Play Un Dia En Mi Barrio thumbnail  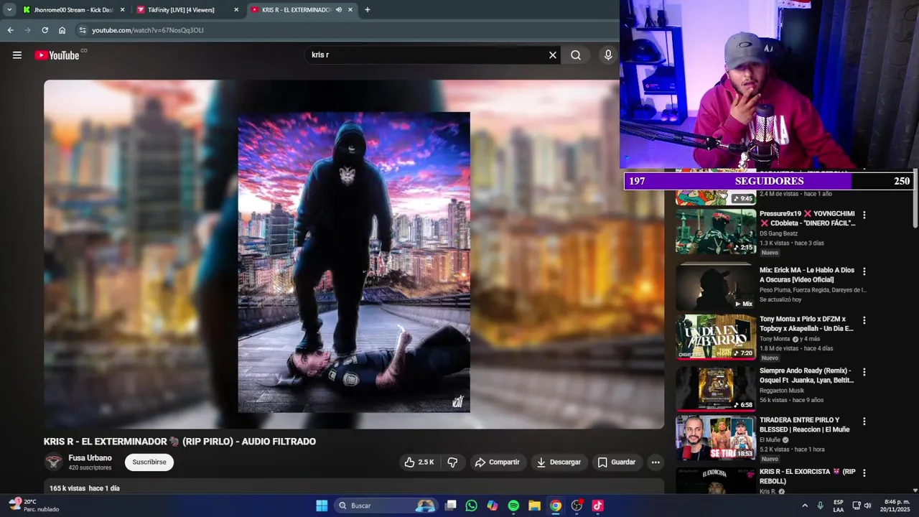coord(716,336)
